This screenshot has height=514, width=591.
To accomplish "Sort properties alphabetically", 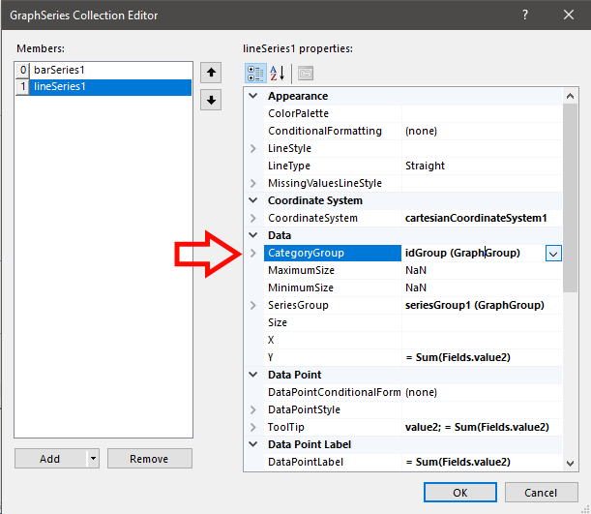I will [x=277, y=73].
